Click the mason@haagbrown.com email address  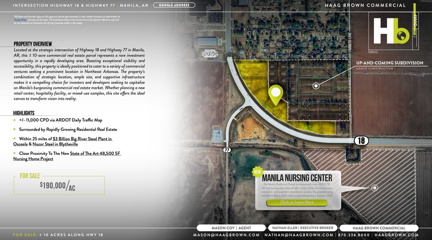click(226, 235)
